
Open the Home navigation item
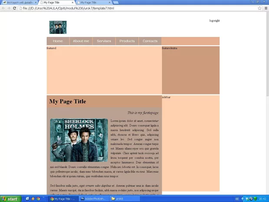point(58,41)
